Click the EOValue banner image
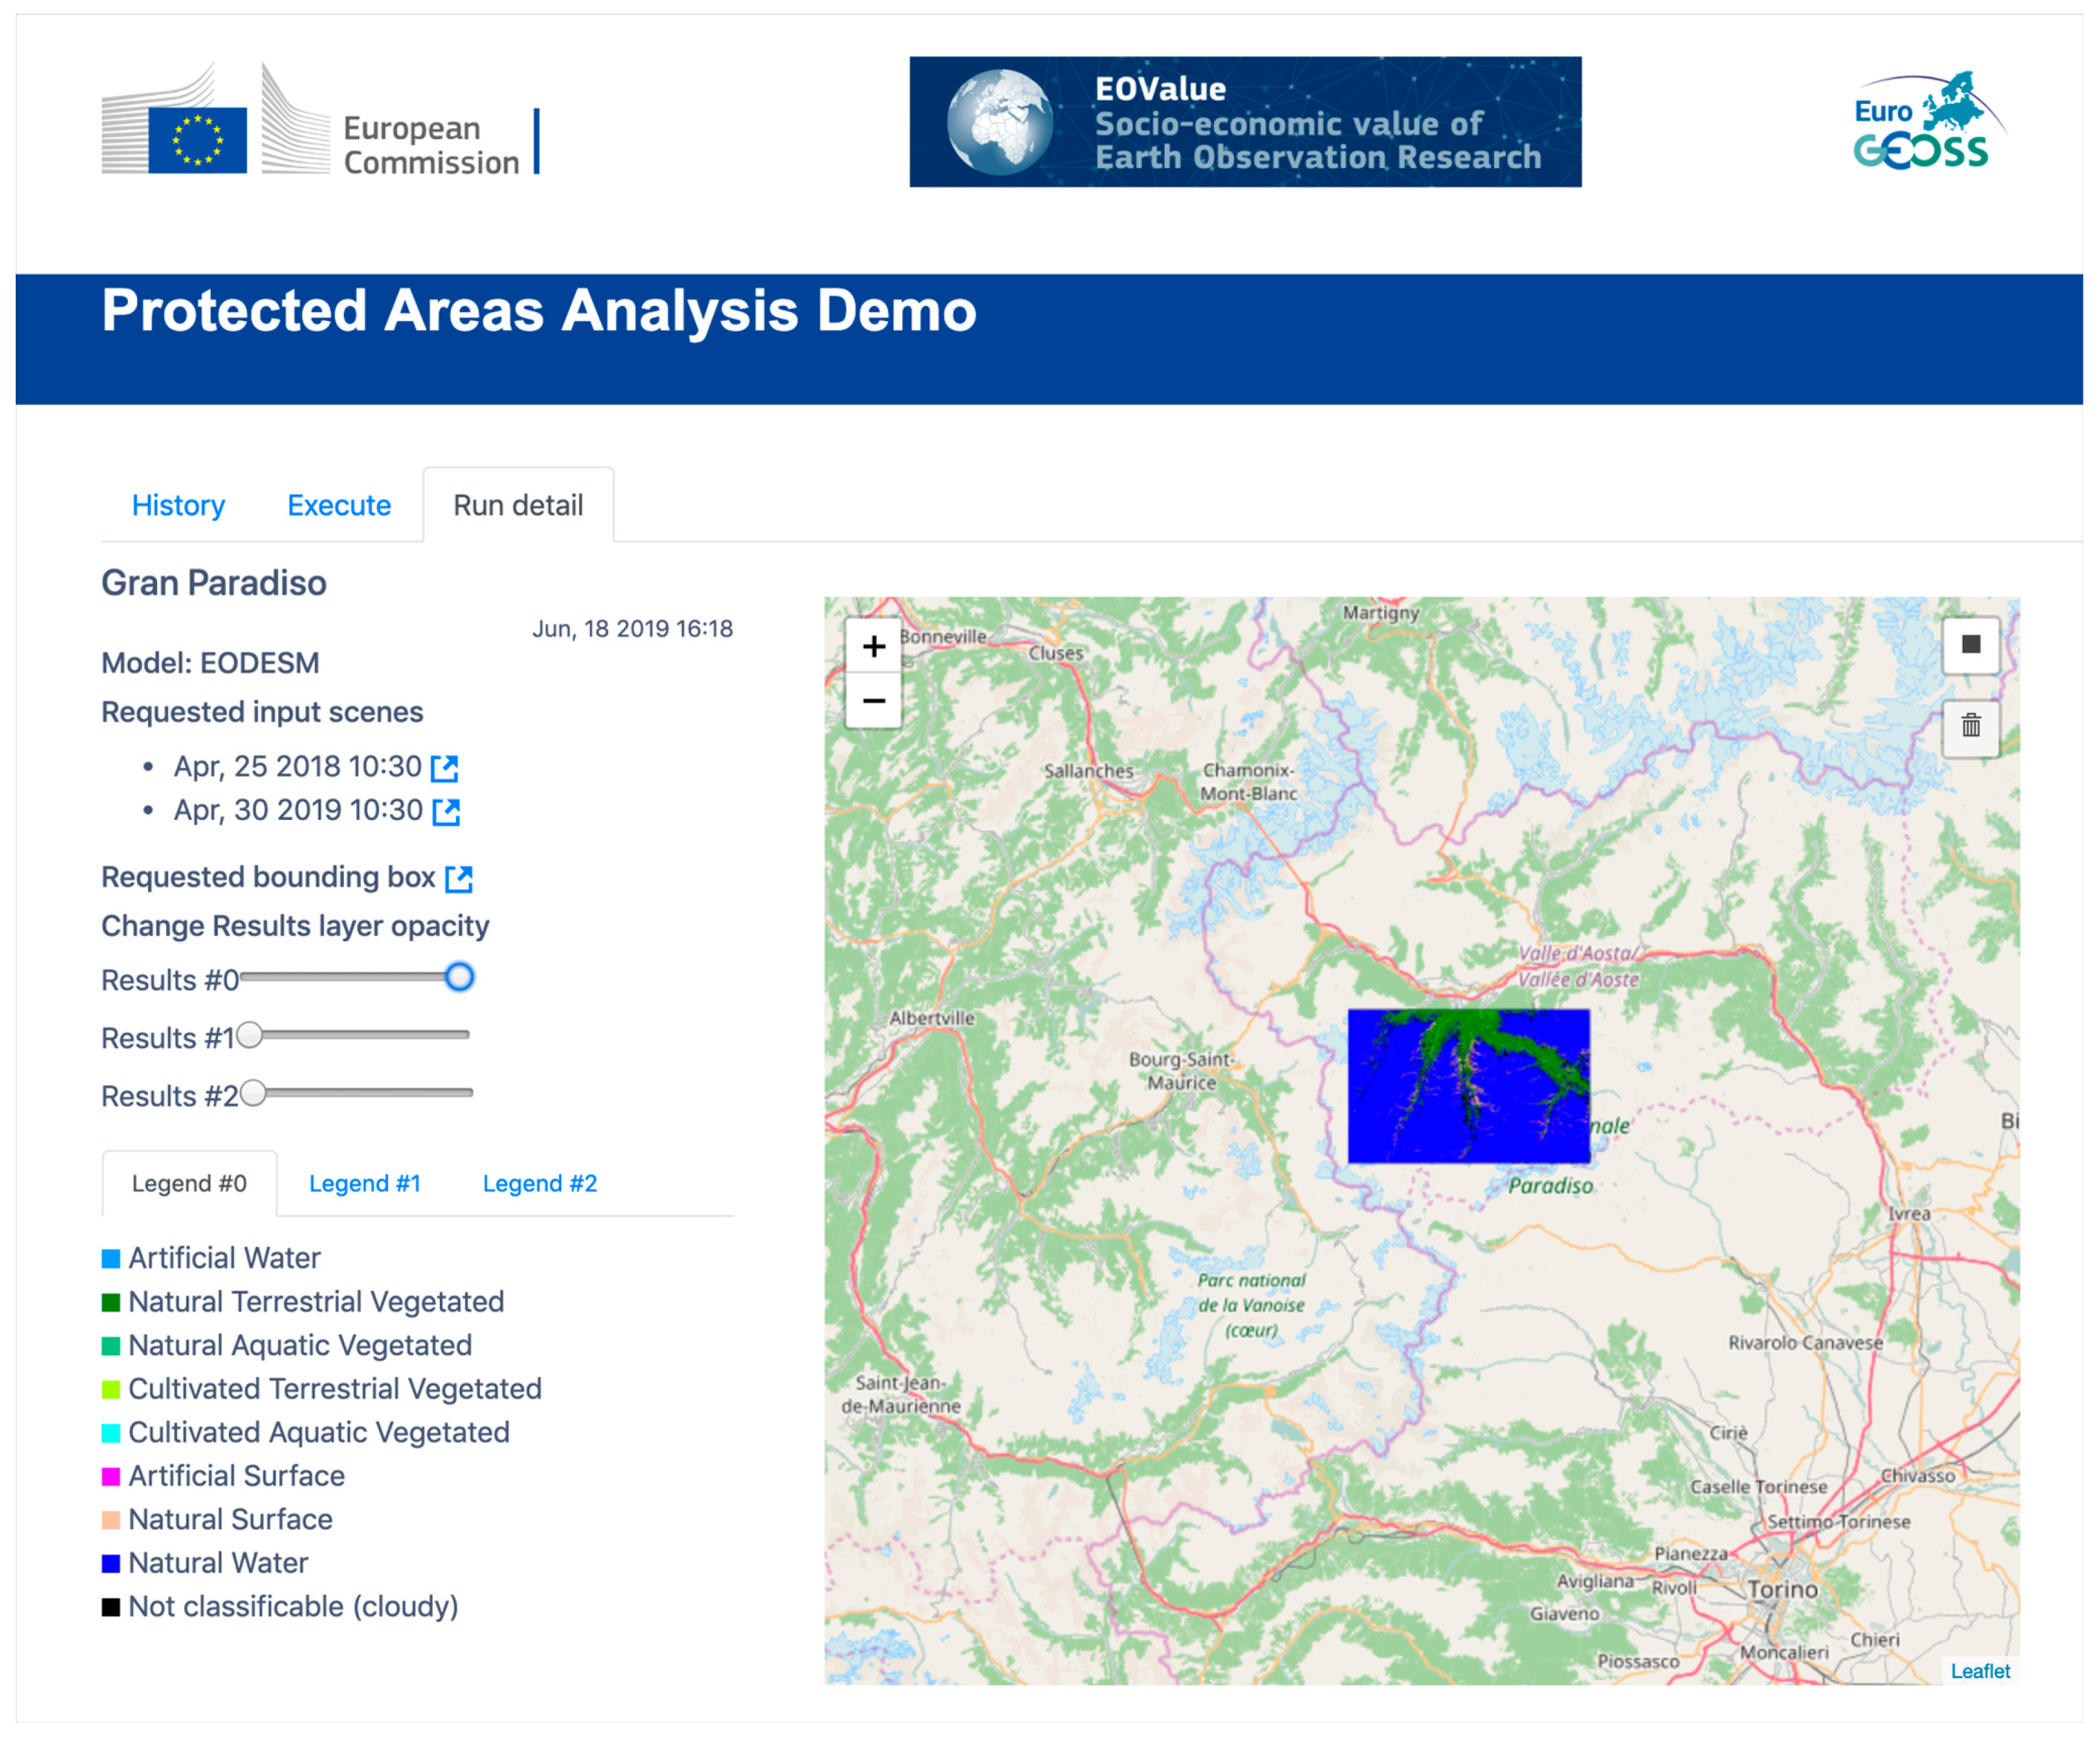The height and width of the screenshot is (1752, 2100). click(x=1245, y=122)
